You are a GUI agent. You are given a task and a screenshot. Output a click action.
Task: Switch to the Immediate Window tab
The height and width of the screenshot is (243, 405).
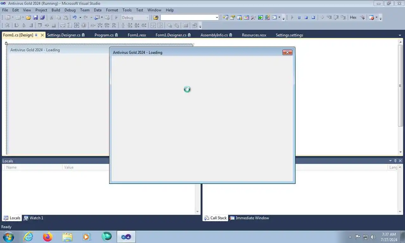(x=249, y=218)
